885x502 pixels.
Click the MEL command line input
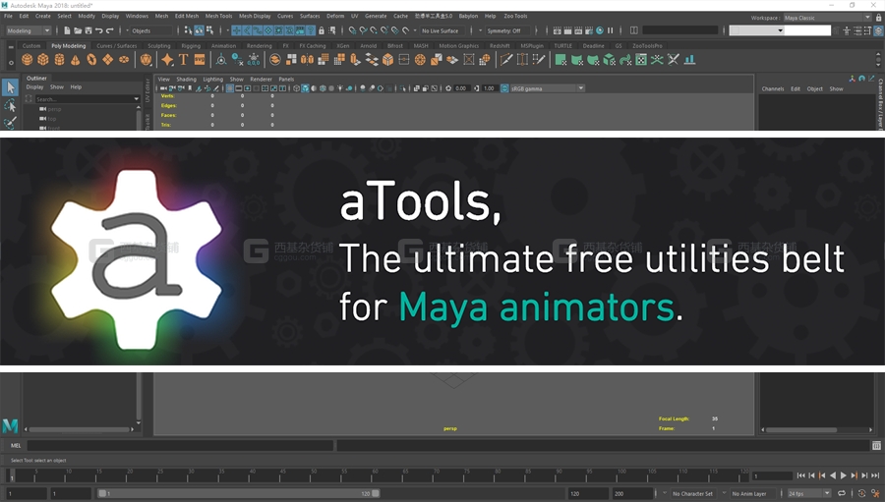[181, 446]
